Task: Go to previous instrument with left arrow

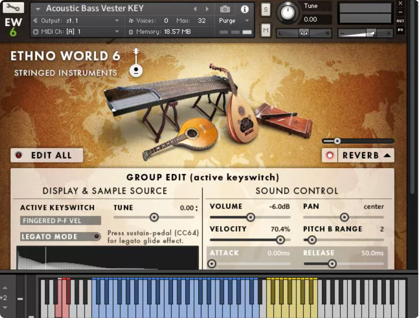Action: click(195, 9)
